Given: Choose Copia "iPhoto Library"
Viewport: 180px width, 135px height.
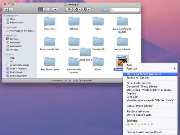Looking at the screenshot, I should tap(150, 106).
